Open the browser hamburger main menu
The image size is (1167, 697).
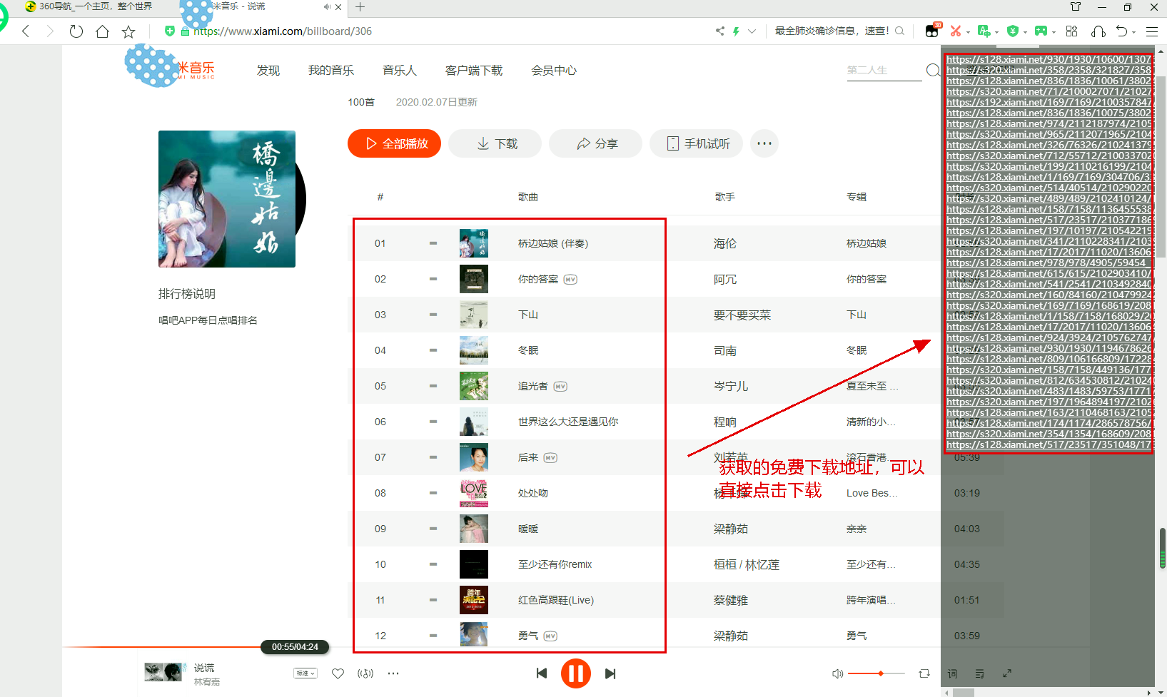pos(1152,31)
